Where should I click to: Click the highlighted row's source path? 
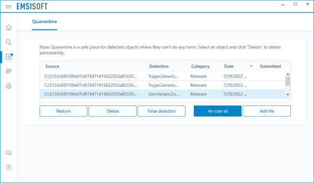click(90, 94)
